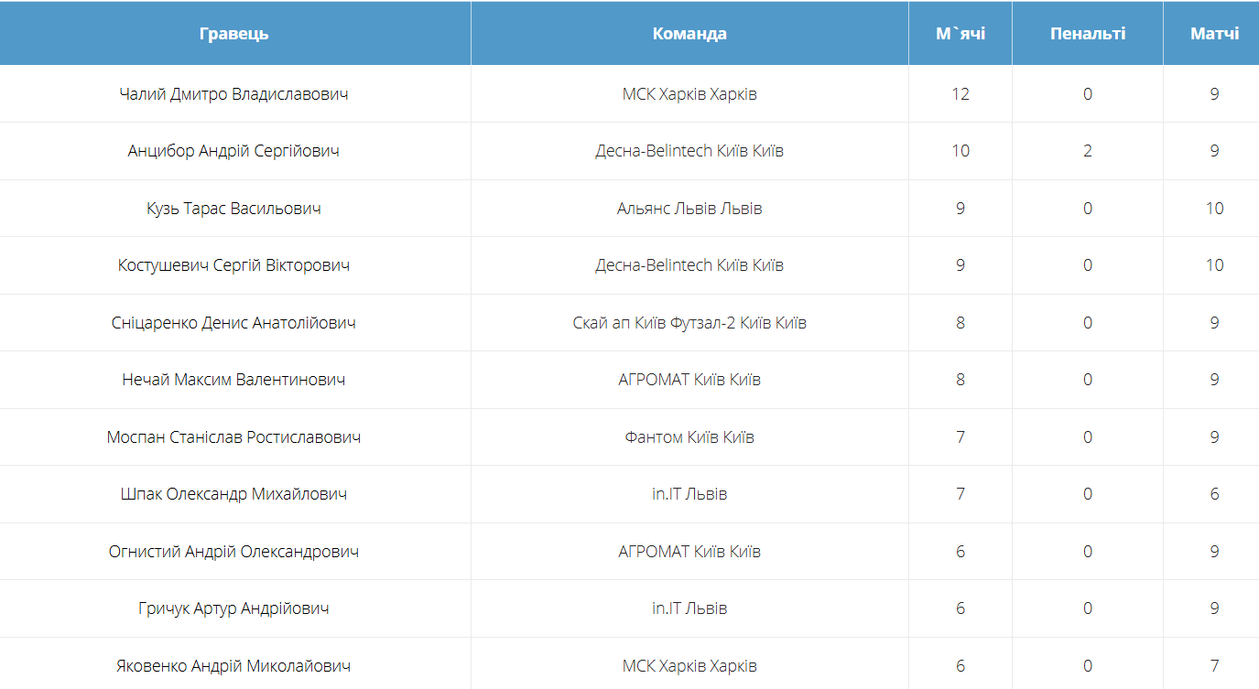Open player Чалий Дмитро Владиславович
1259x689 pixels.
click(x=234, y=94)
